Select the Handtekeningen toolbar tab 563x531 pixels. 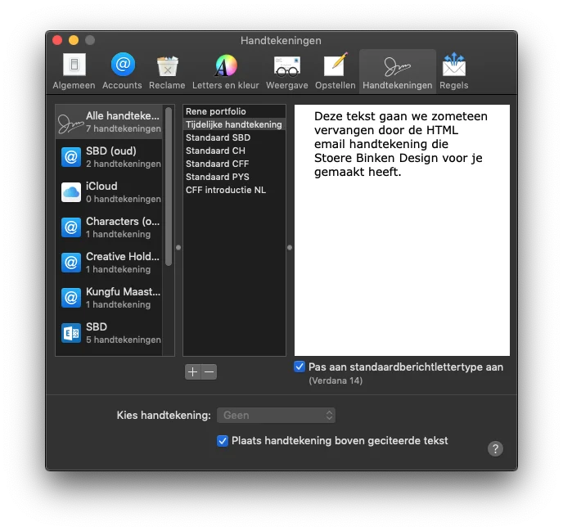pos(398,71)
